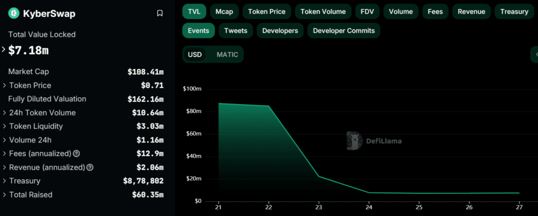The height and width of the screenshot is (216, 538).
Task: Click the Market Cap label
Action: pos(28,72)
